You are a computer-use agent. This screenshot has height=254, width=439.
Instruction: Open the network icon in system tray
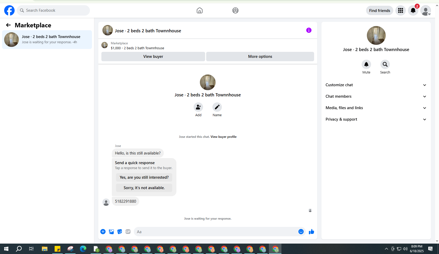399,249
